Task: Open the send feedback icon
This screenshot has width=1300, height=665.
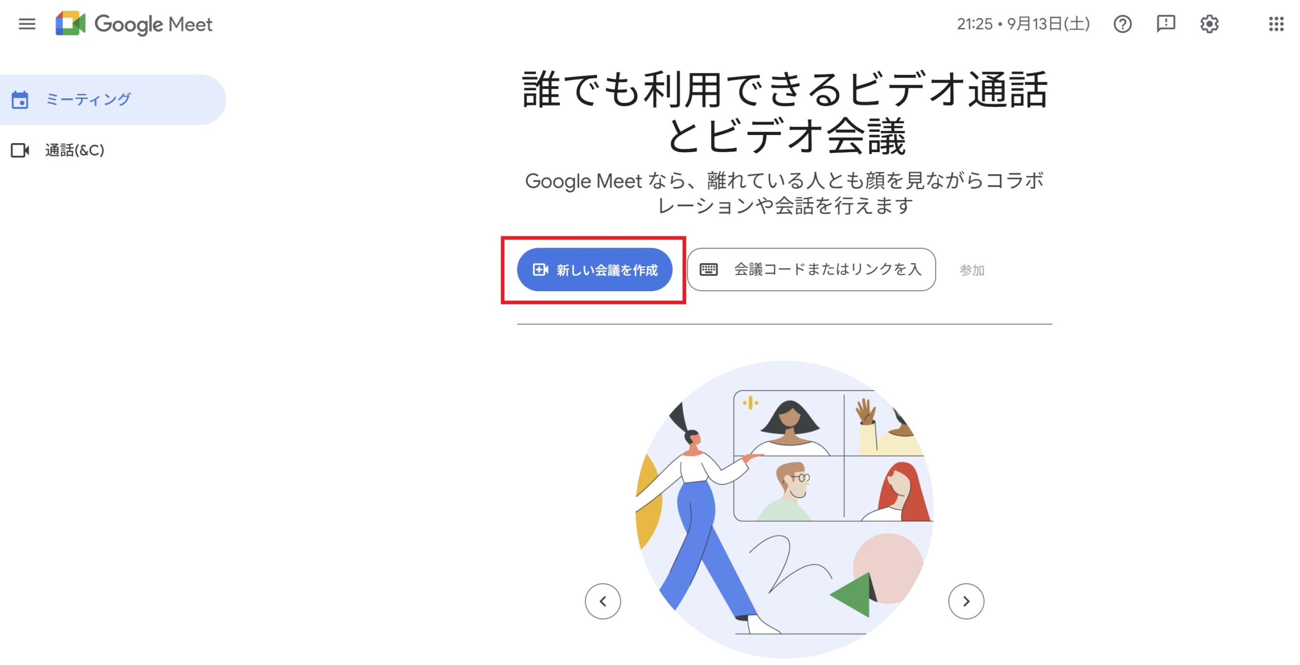Action: 1165,24
